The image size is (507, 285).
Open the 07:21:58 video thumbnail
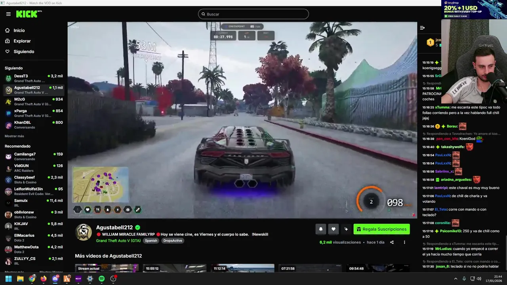[310, 268]
